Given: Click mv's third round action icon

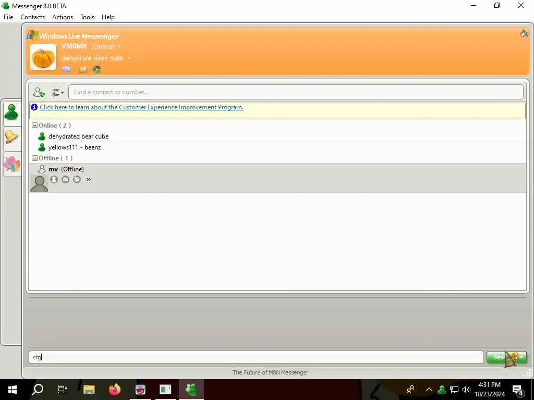Looking at the screenshot, I should click(77, 179).
